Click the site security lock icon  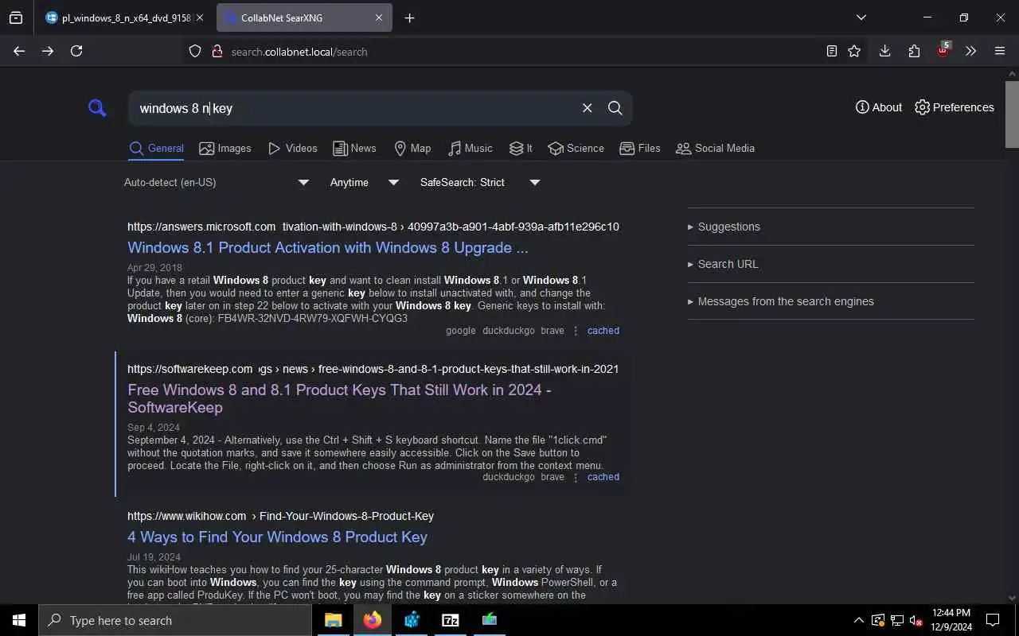coord(217,51)
